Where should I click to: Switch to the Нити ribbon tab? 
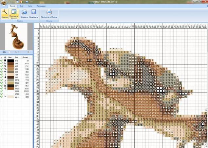[29, 6]
